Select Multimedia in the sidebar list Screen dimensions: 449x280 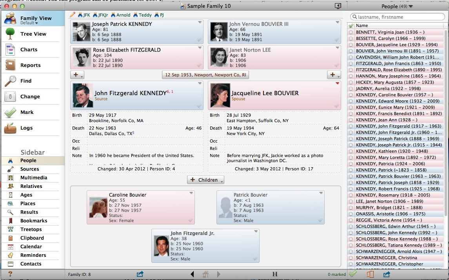pyautogui.click(x=33, y=178)
